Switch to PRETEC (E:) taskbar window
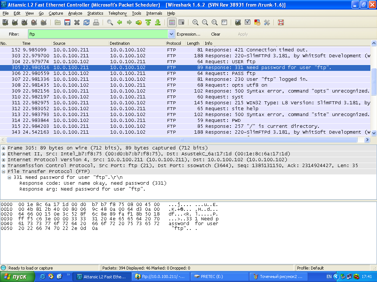The height and width of the screenshot is (282, 377). [x=219, y=277]
